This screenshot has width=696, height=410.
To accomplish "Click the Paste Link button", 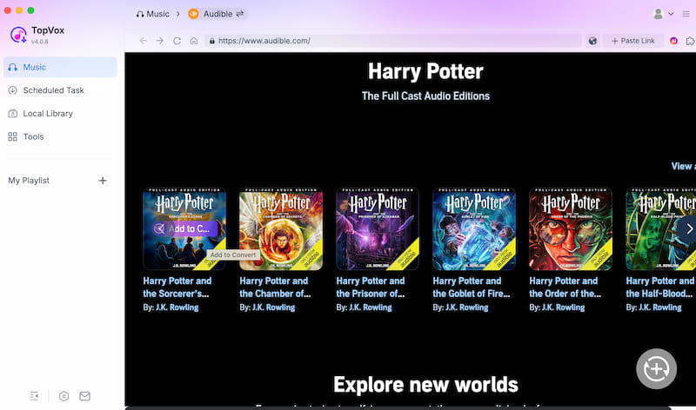I will point(633,41).
